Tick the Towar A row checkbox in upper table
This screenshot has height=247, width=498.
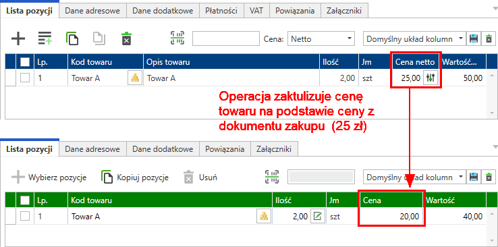click(x=25, y=78)
